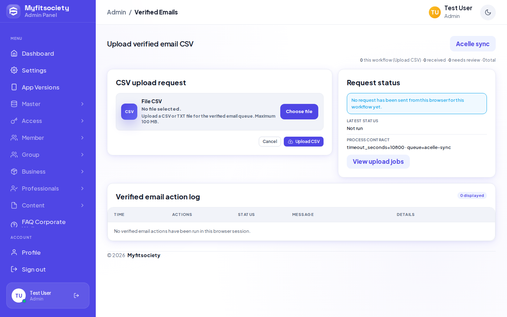507x317 pixels.
Task: Open the Content menu item
Action: point(48,205)
